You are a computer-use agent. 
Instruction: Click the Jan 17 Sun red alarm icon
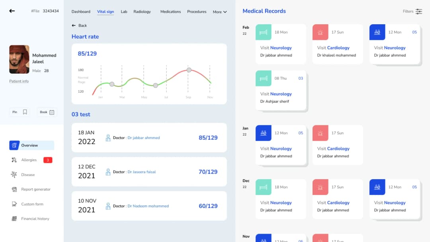click(320, 133)
